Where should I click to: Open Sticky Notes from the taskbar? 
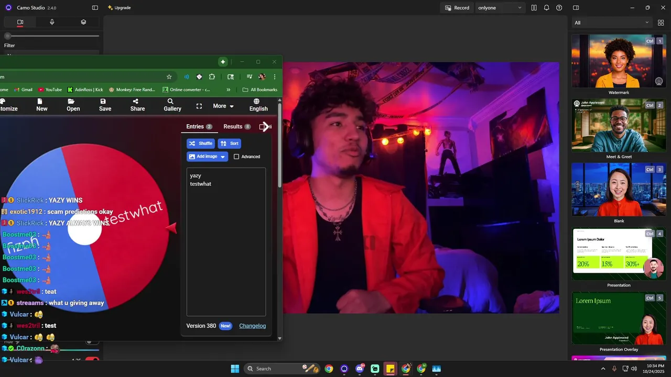point(390,369)
